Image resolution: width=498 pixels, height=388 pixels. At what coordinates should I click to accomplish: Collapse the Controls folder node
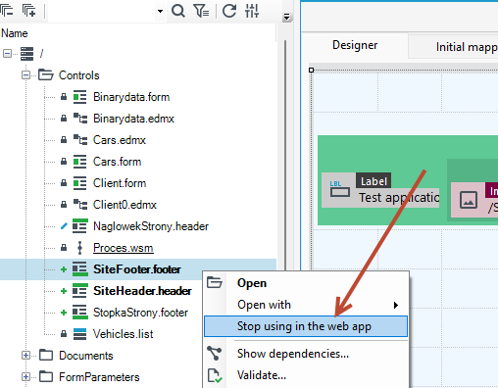pyautogui.click(x=25, y=75)
